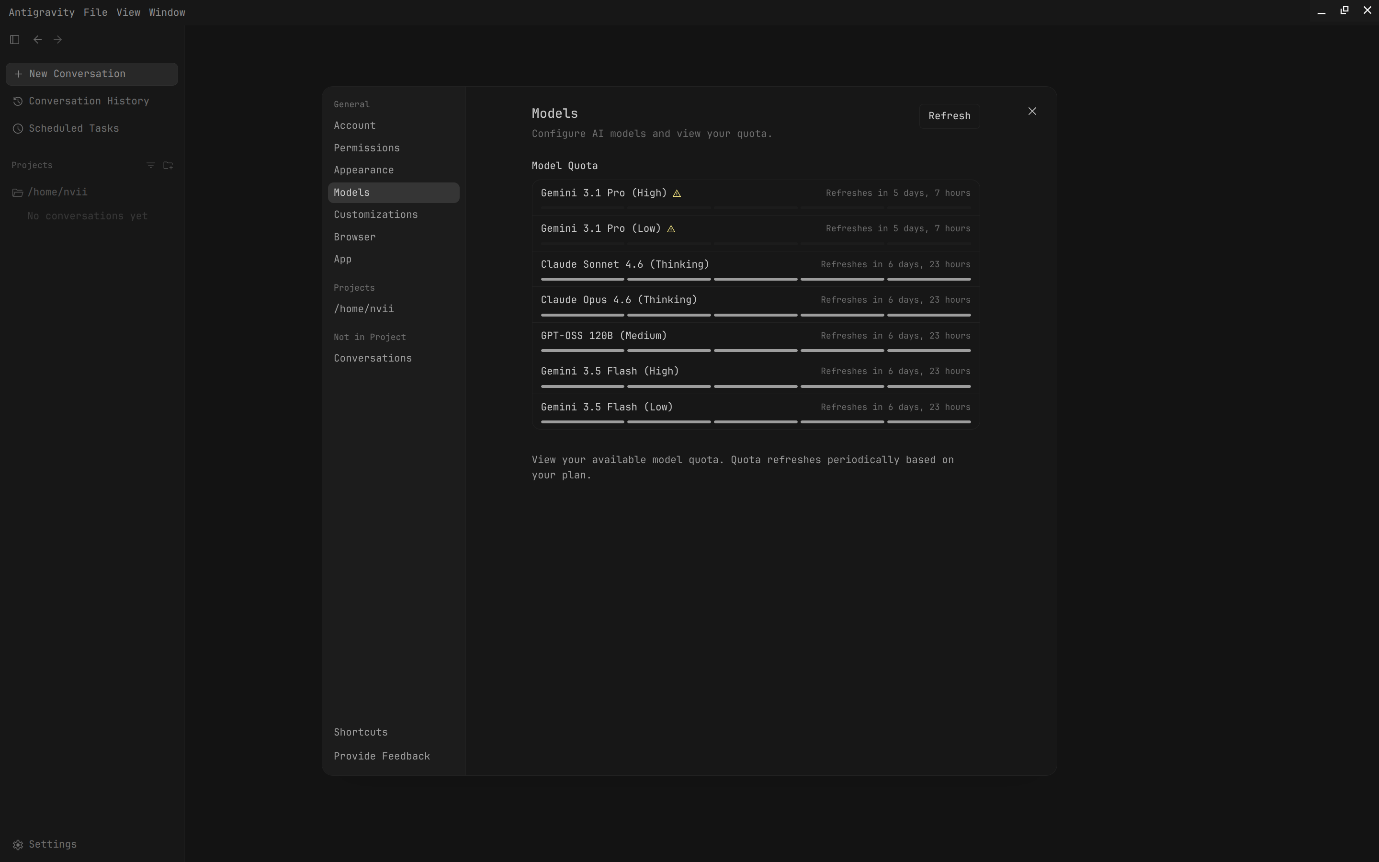1379x862 pixels.
Task: Open the View menu
Action: [x=128, y=12]
